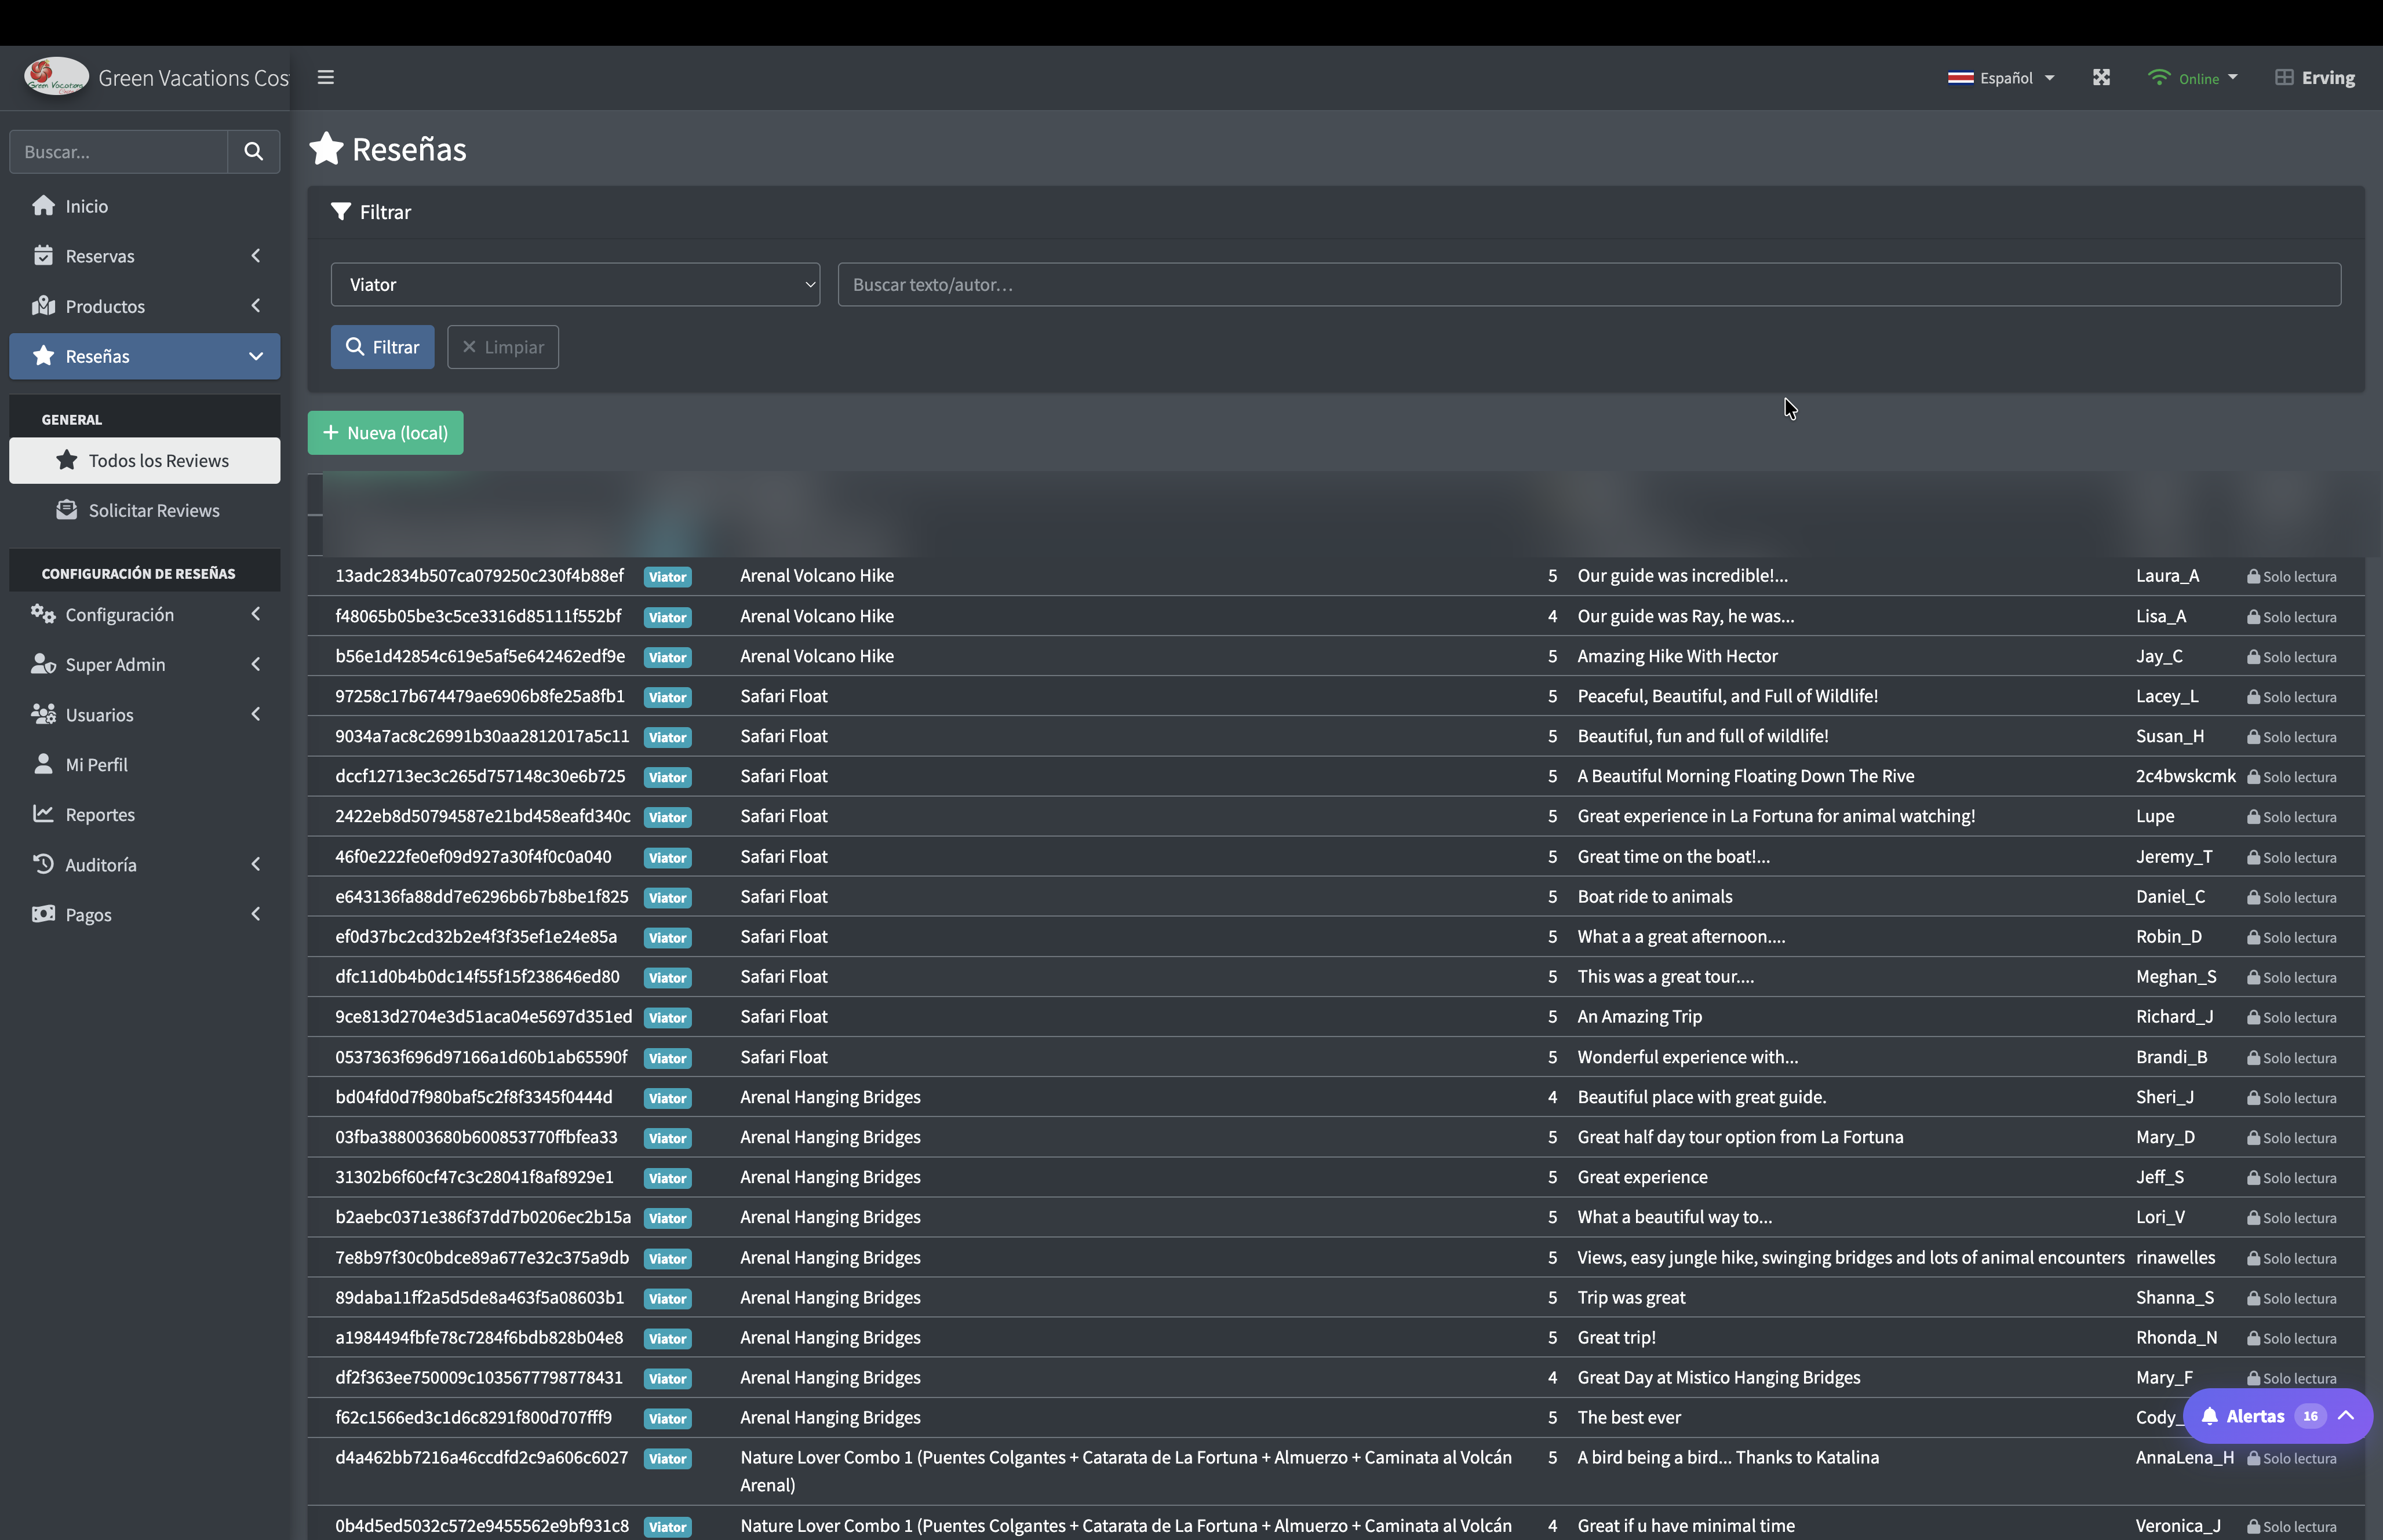Click title 'Amazing Hike With Hector'
2383x1540 pixels.
coord(1677,656)
